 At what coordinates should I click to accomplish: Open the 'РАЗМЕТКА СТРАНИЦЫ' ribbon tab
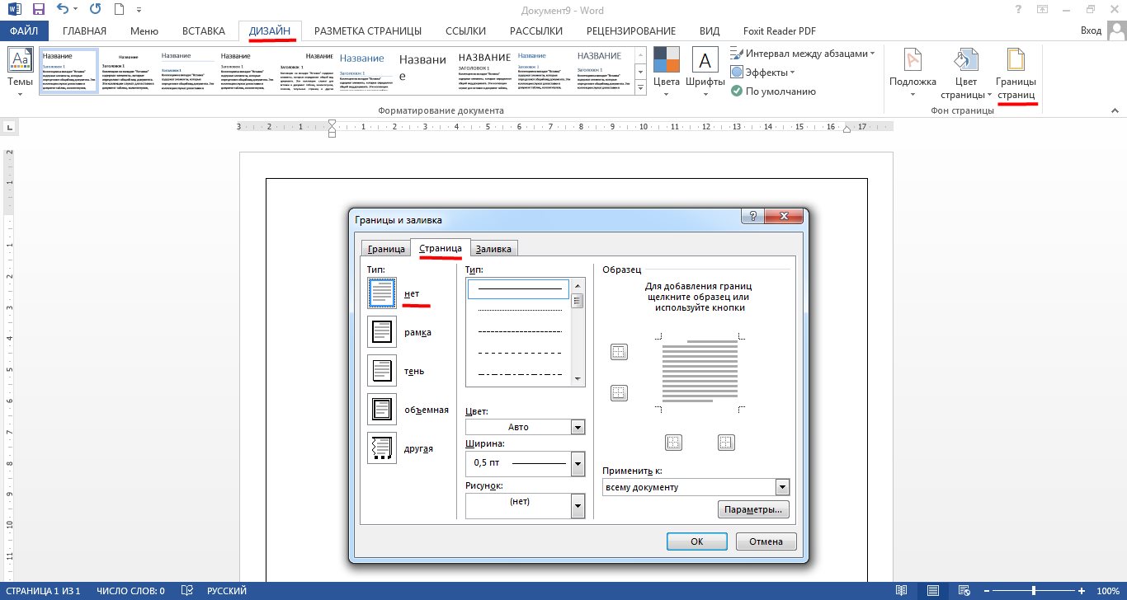pos(367,31)
